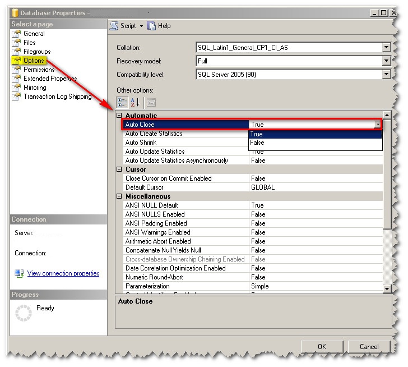This screenshot has width=408, height=367.
Task: Select the Arithmetic Abort Enabled row
Action: [253, 241]
